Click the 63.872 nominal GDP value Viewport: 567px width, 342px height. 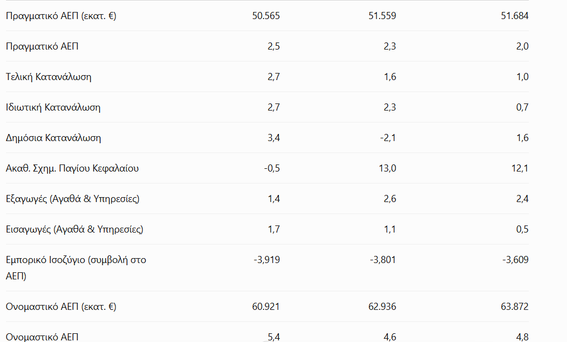click(x=515, y=307)
